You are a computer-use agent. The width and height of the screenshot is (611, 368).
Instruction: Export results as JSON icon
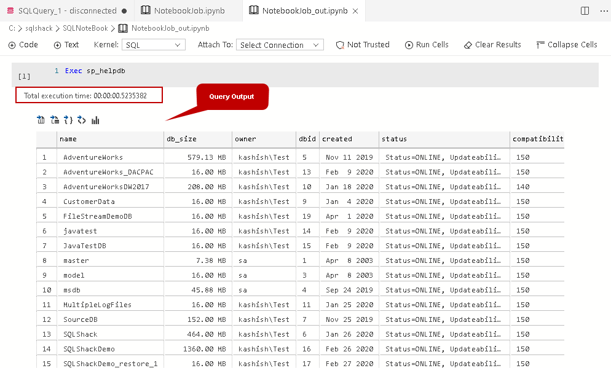click(68, 120)
